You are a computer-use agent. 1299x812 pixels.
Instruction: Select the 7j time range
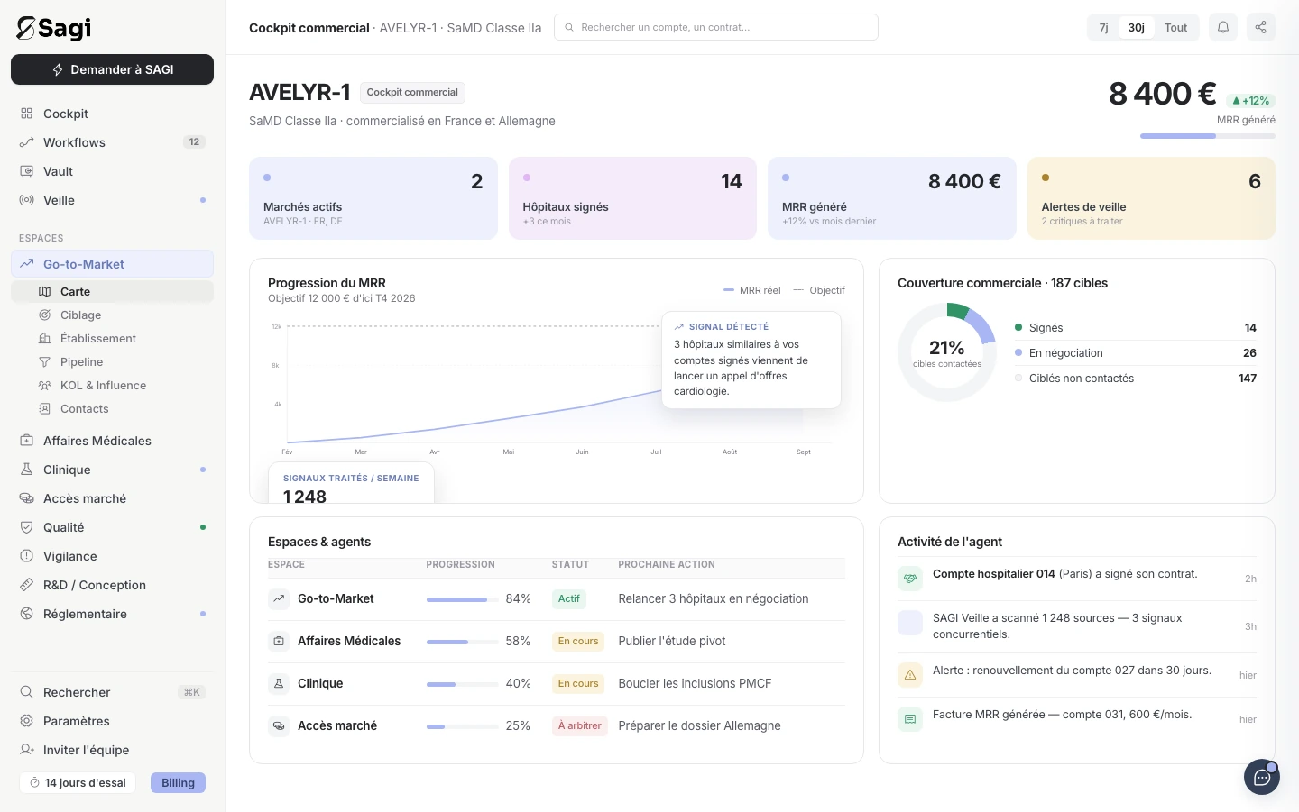click(x=1103, y=28)
